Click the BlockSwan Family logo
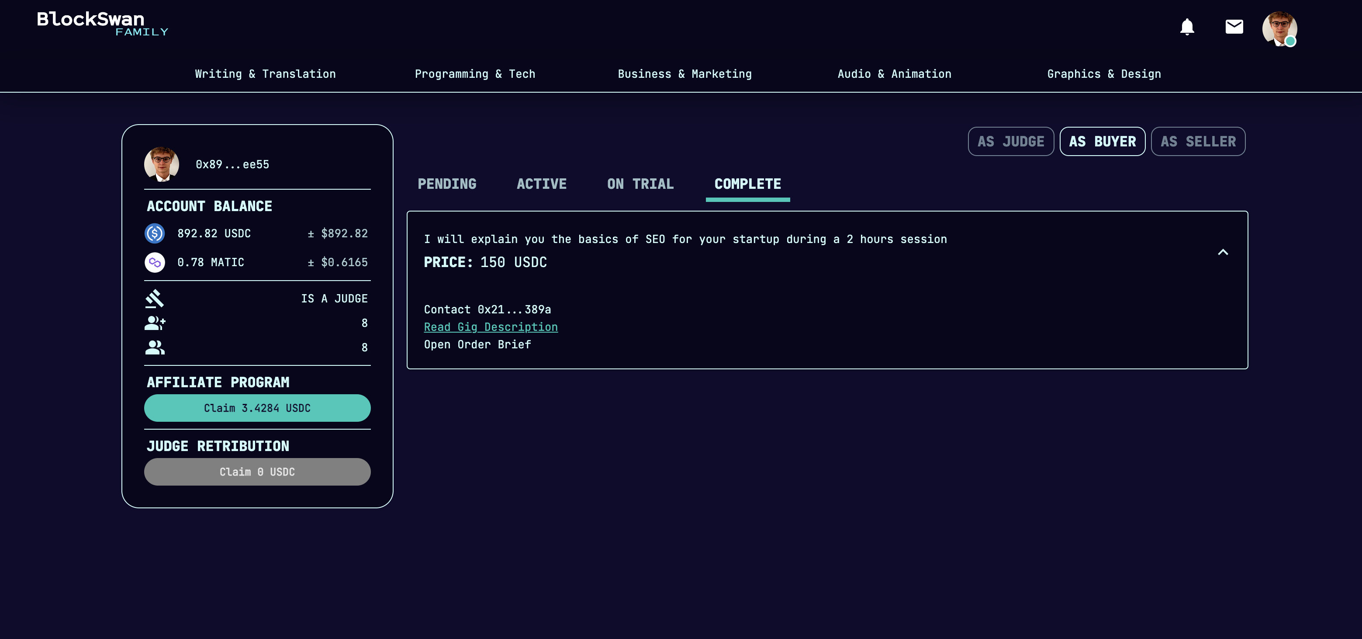1362x639 pixels. (x=102, y=24)
